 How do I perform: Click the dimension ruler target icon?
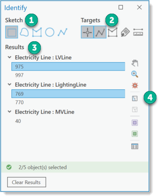point(138,32)
